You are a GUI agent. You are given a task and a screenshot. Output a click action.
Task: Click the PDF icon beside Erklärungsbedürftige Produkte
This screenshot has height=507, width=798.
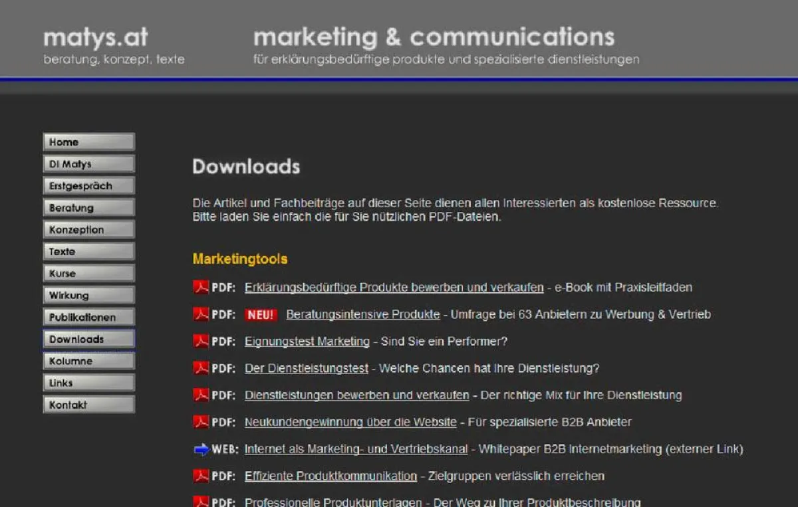point(199,287)
